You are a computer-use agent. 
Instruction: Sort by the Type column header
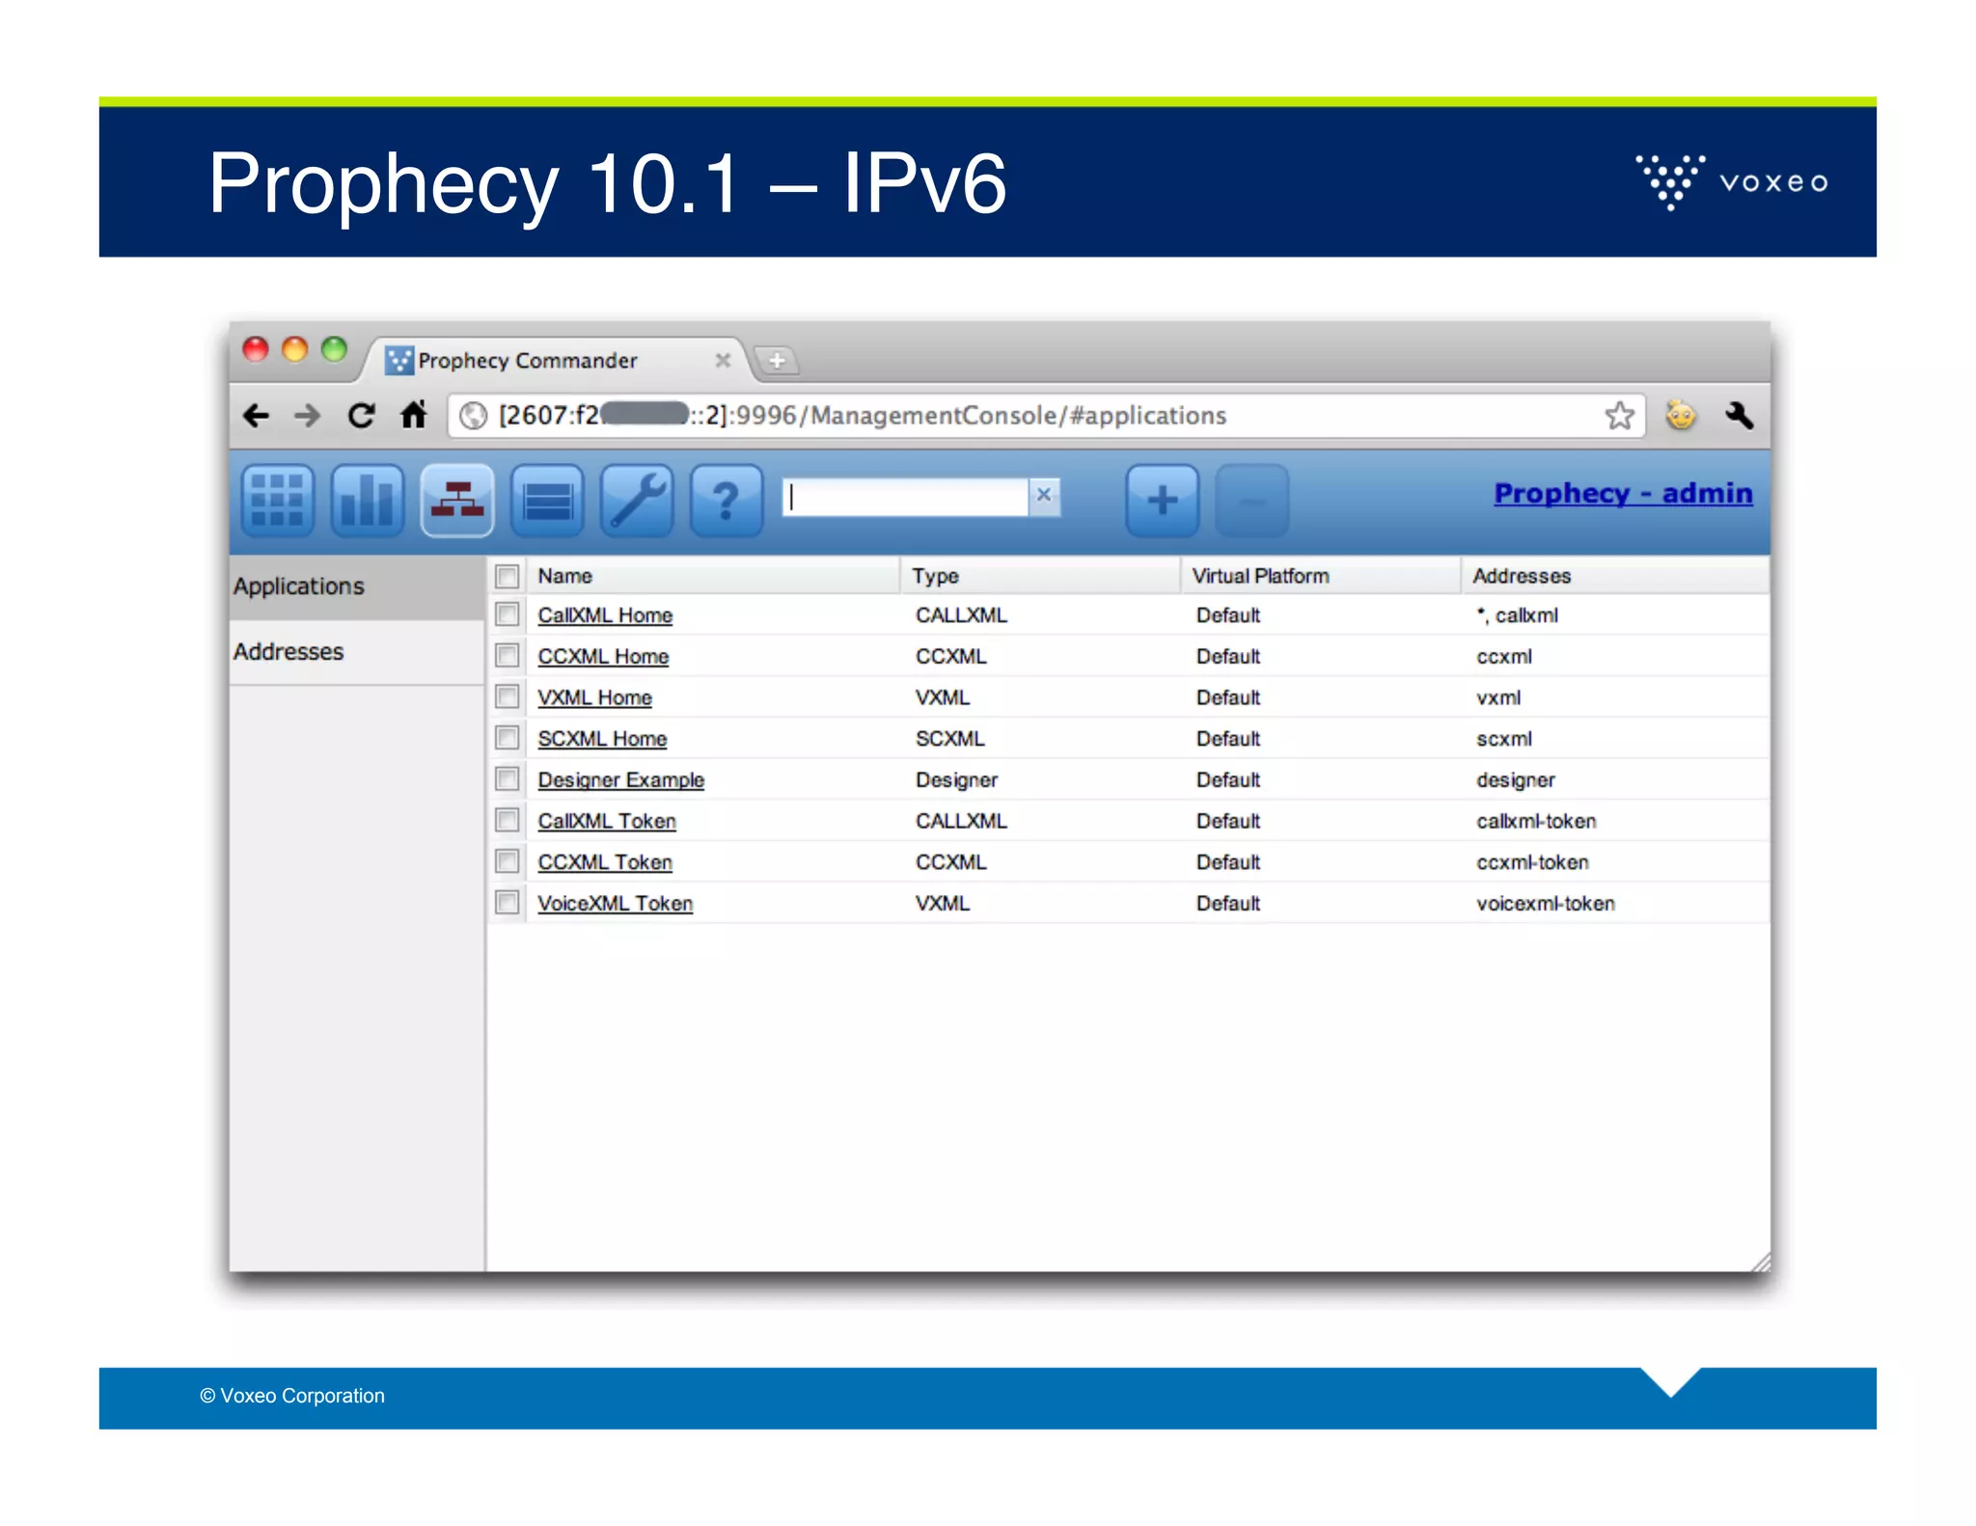click(x=1040, y=576)
